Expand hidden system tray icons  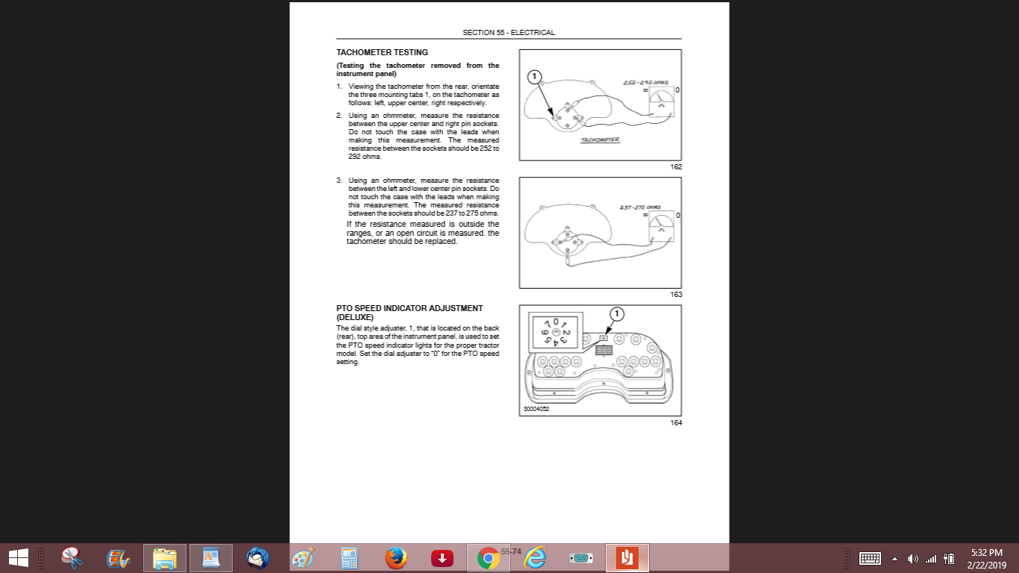[x=895, y=558]
